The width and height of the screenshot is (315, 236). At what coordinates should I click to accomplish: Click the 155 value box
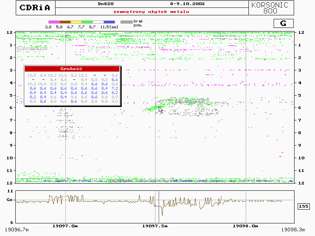click(303, 206)
